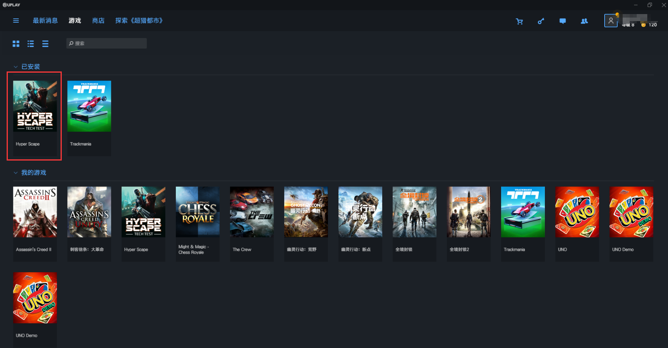
Task: Switch to large grid view
Action: 16,44
